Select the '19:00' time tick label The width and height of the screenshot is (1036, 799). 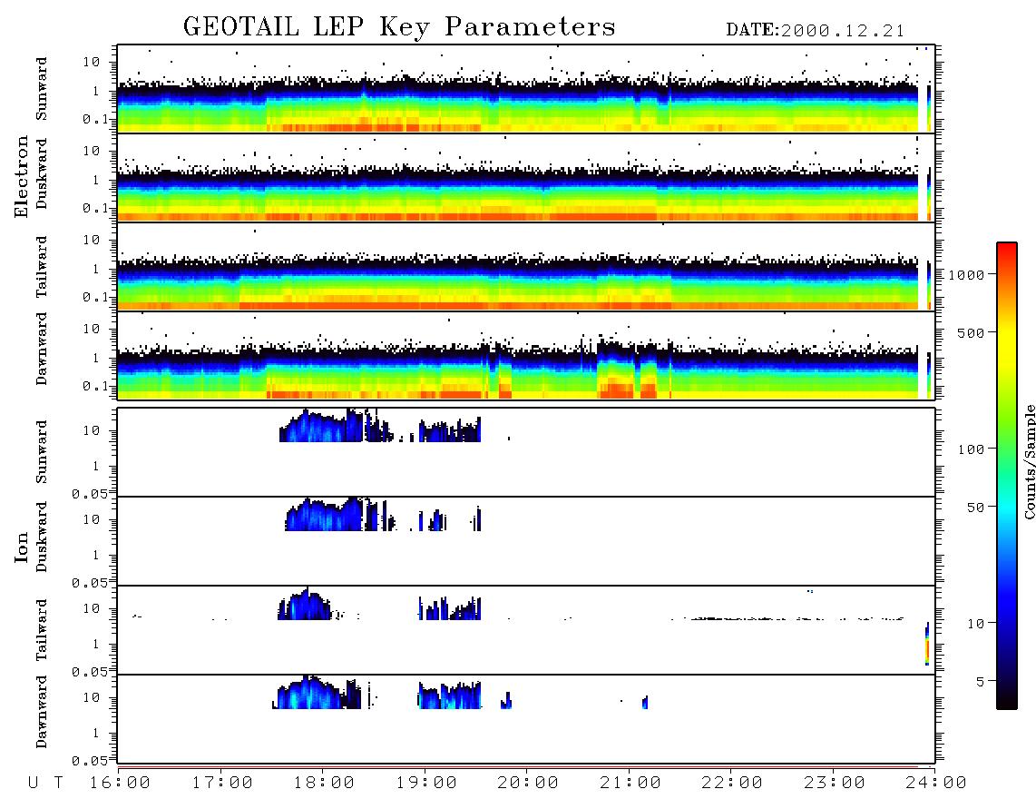pos(426,784)
